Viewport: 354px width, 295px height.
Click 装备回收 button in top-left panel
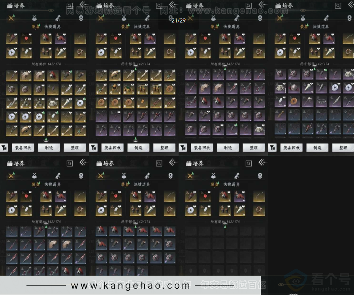[23, 148]
